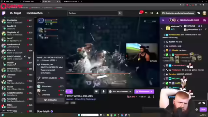Open the three-dot menu beside Durchsuchen
The height and width of the screenshot is (117, 208).
coord(49,13)
